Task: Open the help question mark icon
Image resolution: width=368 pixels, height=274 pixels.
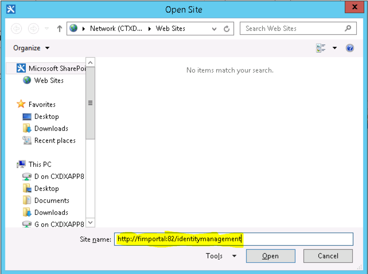Action: click(x=350, y=48)
